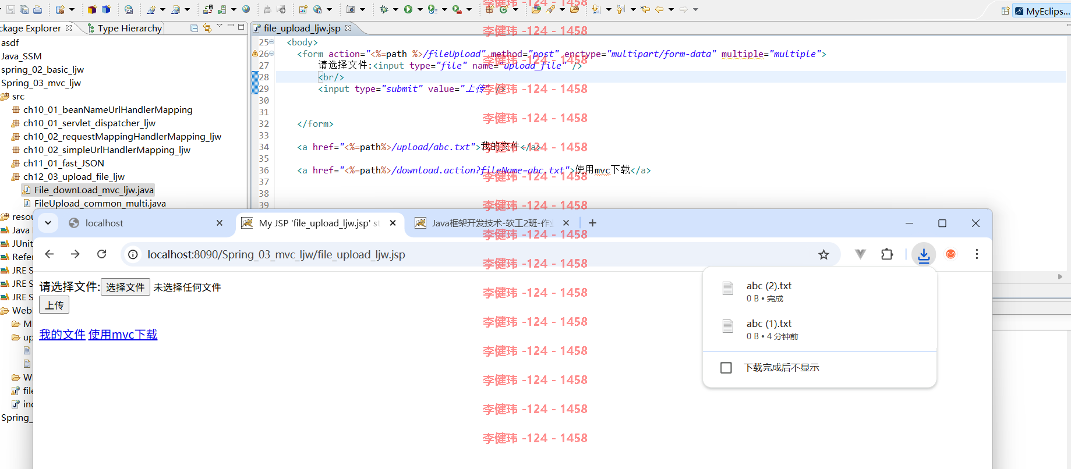1071x469 pixels.
Task: Click the V-shaped extension icon in browser
Action: pyautogui.click(x=860, y=254)
